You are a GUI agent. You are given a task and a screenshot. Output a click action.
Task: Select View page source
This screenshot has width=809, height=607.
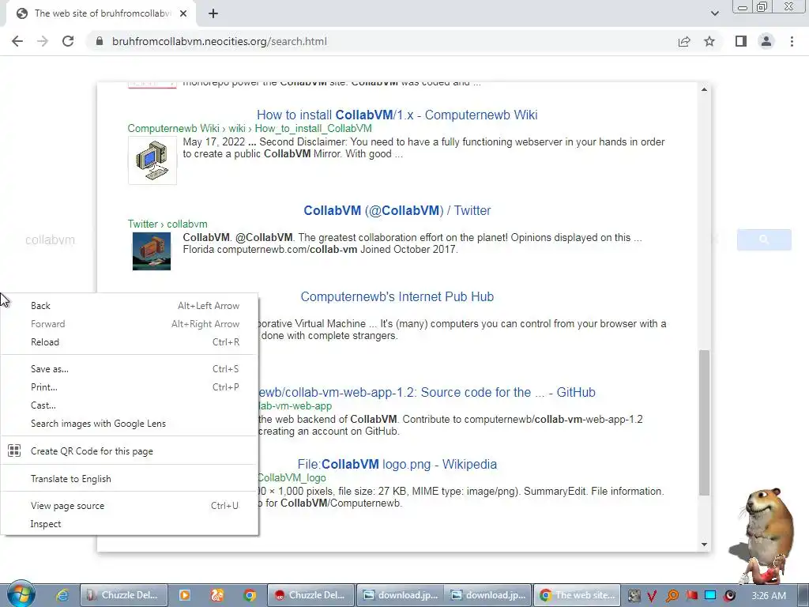(x=129, y=506)
